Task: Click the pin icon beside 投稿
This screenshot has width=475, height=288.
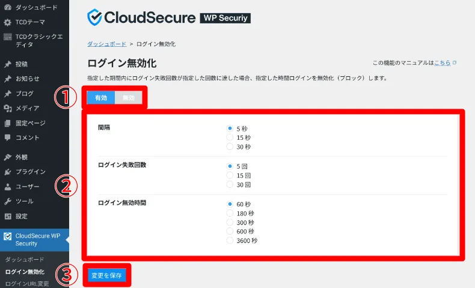Action: [x=8, y=64]
